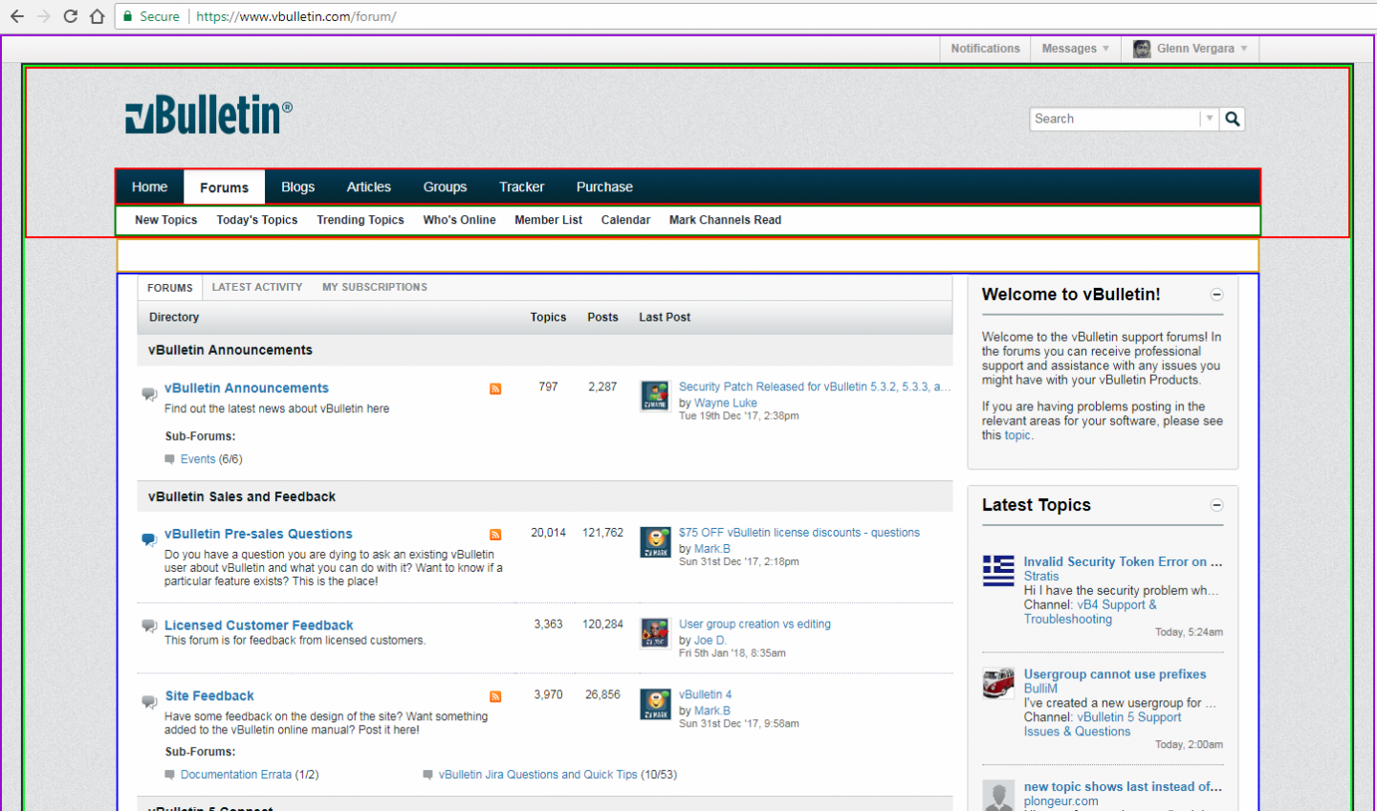1377x811 pixels.
Task: Open the Articles section
Action: tap(369, 187)
